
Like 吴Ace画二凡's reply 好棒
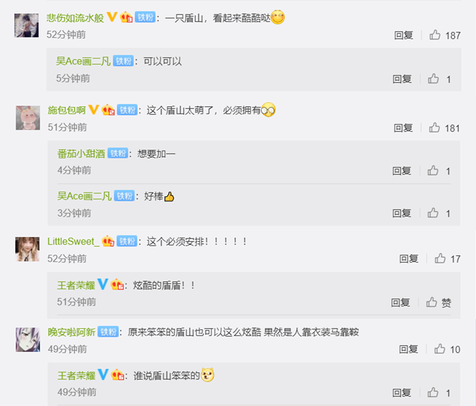coord(433,213)
